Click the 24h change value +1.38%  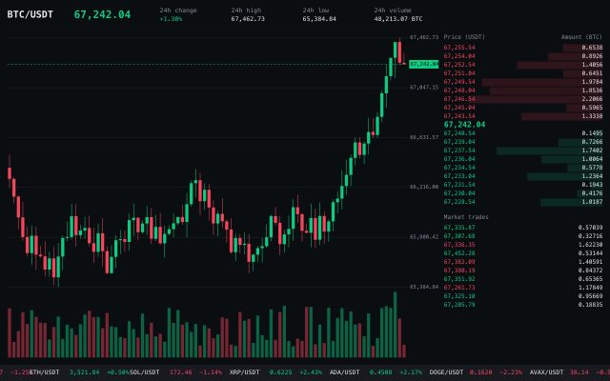point(171,19)
